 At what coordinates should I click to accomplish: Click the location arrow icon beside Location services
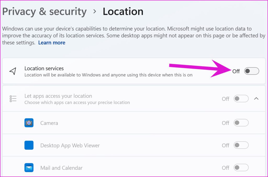pyautogui.click(x=13, y=71)
